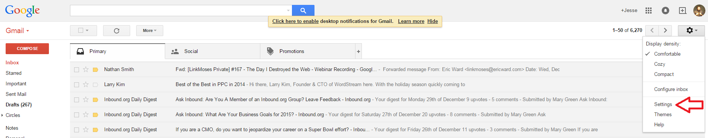The height and width of the screenshot is (138, 708).
Task: Hide the desktop notifications banner
Action: pyautogui.click(x=433, y=21)
